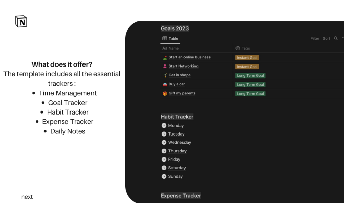This screenshot has width=344, height=212.
Task: Click the clock icon next to Monday
Action: coord(164,126)
